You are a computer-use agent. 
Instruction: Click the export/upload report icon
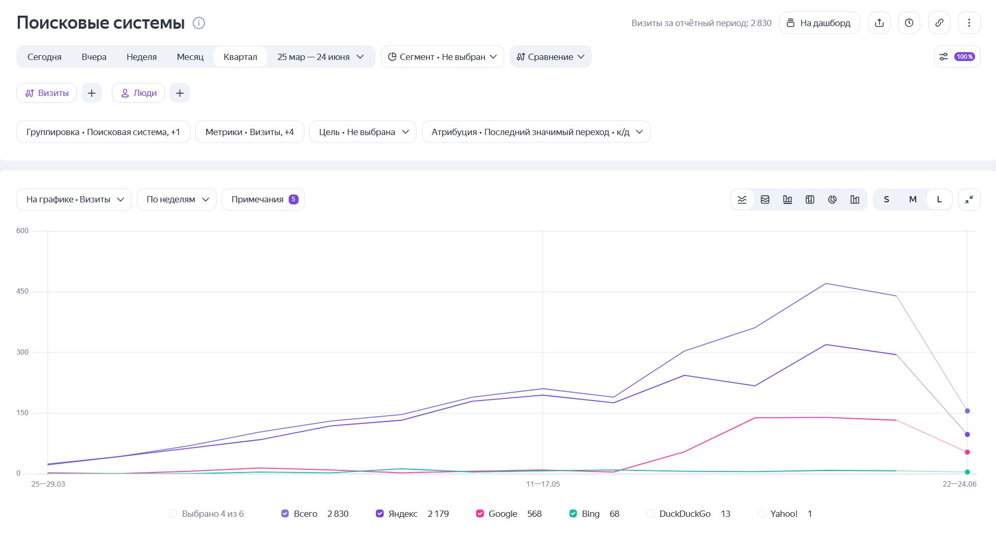879,23
